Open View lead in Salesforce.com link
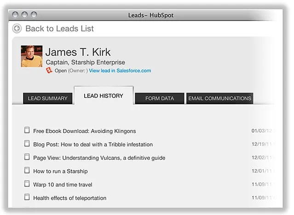Screen dimensions: 294x215 [120, 71]
